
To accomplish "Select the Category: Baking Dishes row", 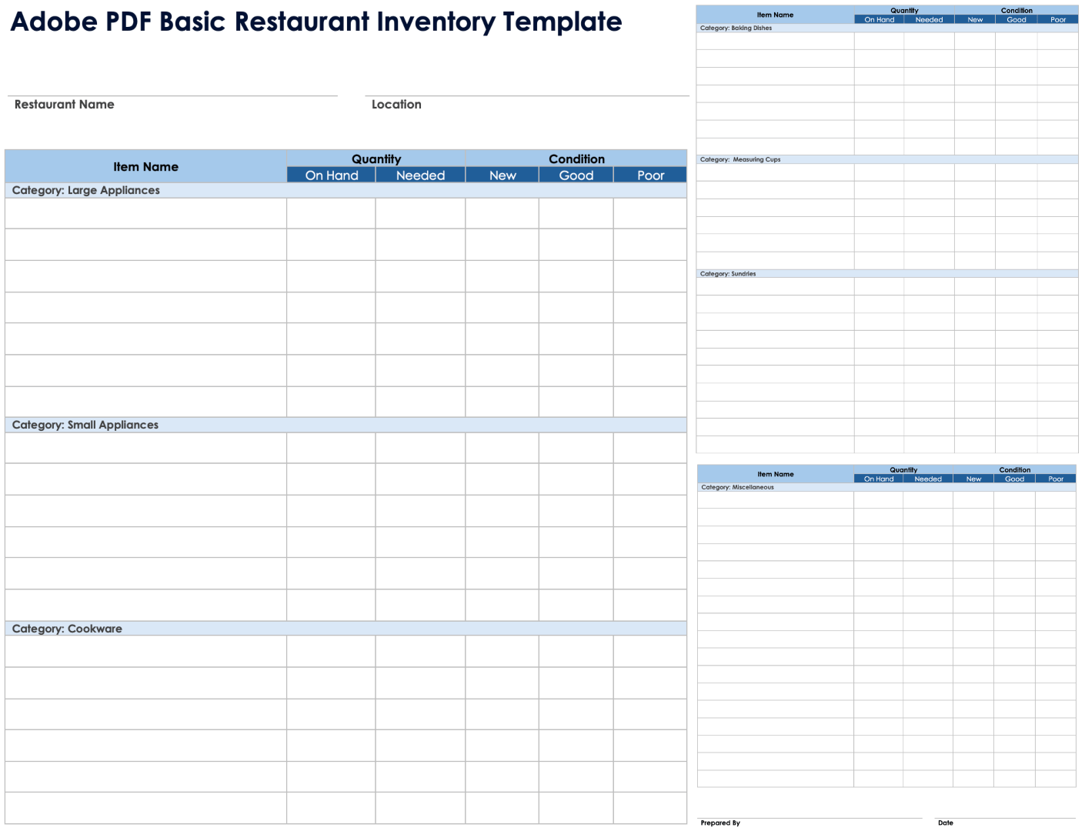I will tap(886, 28).
